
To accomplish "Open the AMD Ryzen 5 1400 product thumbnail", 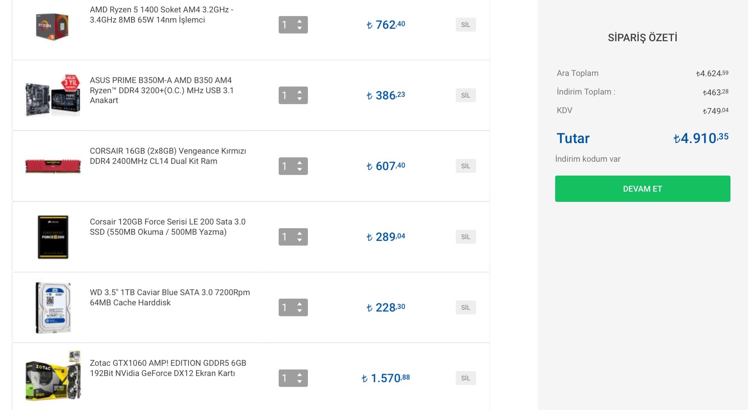I will pyautogui.click(x=53, y=26).
